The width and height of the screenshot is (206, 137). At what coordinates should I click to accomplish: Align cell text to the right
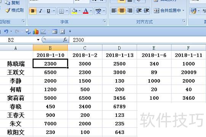click(130, 11)
